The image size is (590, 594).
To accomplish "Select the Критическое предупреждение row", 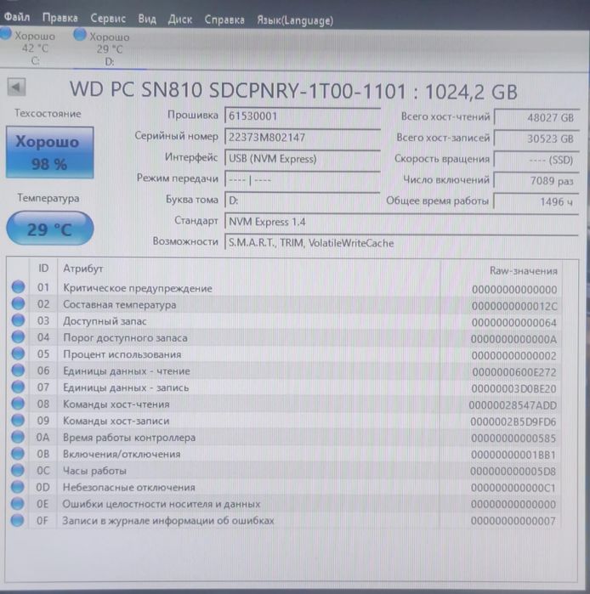I will (x=285, y=288).
